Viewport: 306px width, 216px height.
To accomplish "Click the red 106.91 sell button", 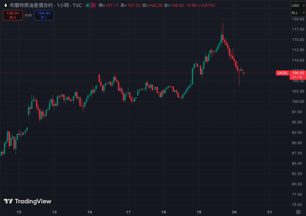I will pos(13,15).
